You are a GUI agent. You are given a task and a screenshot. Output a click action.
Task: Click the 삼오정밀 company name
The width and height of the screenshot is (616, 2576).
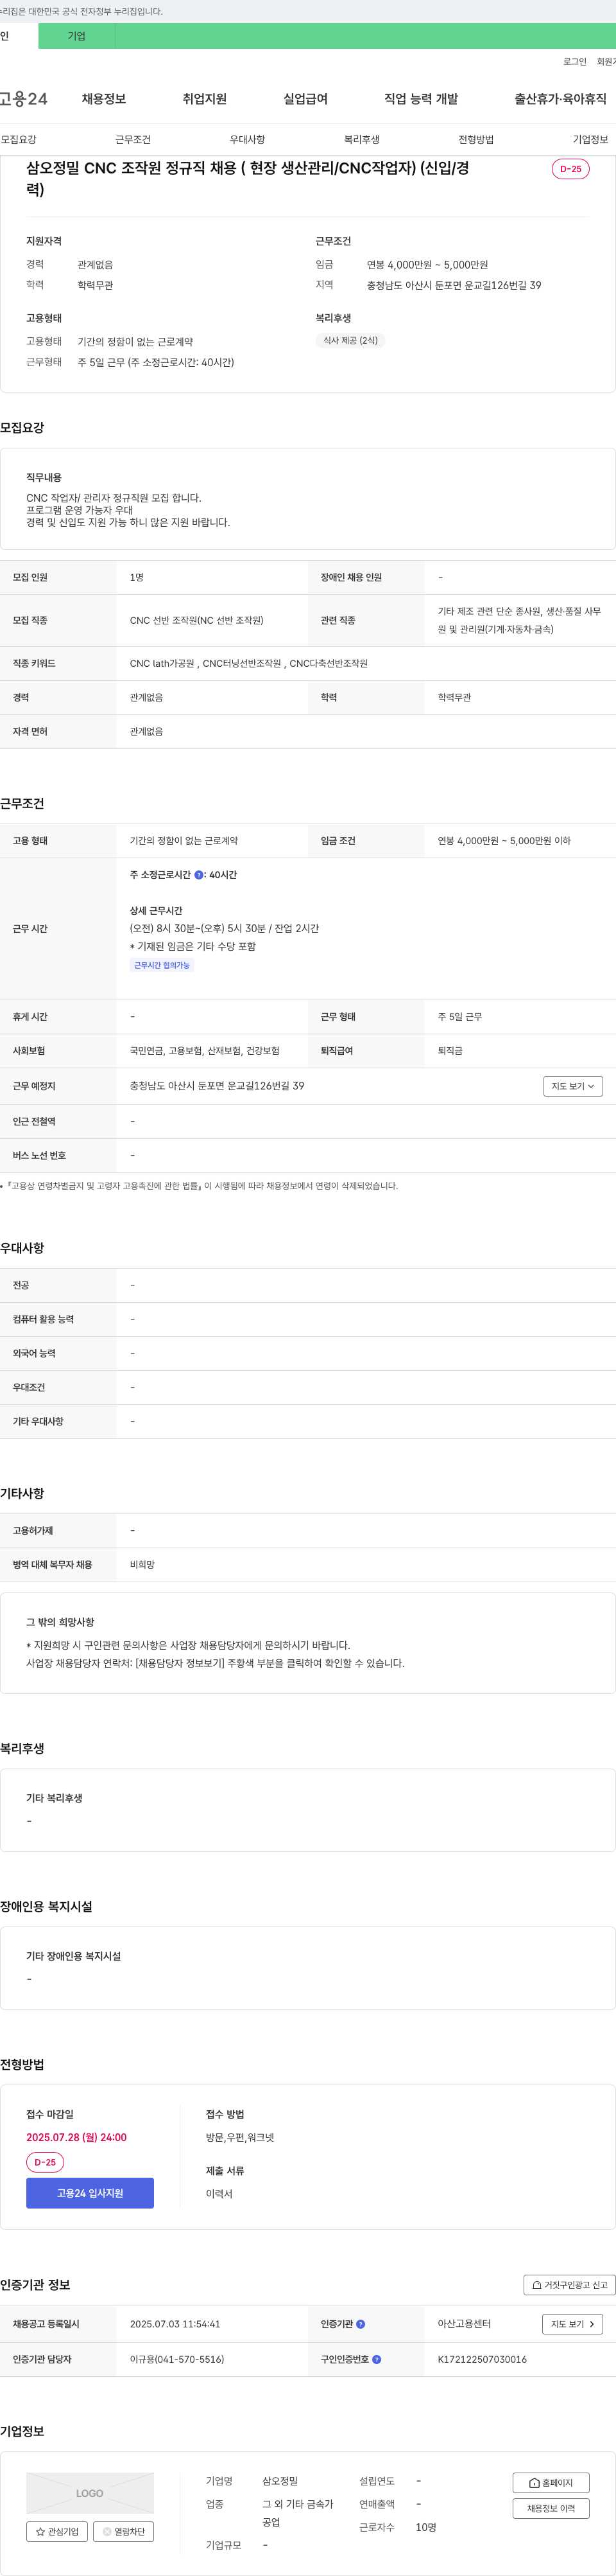(280, 2481)
